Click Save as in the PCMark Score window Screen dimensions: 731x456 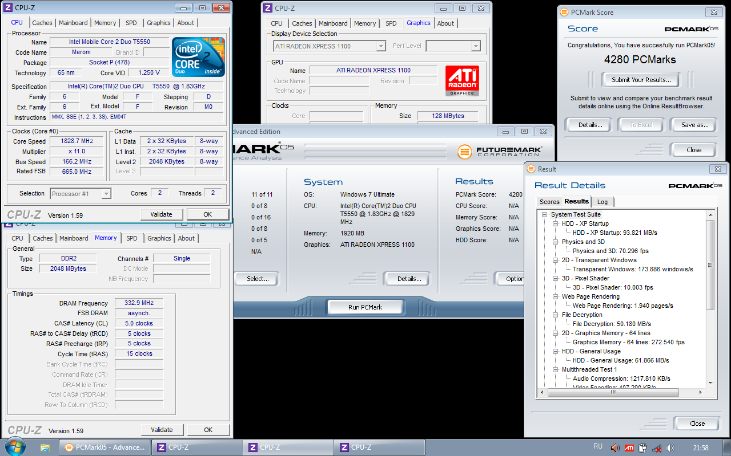point(694,125)
